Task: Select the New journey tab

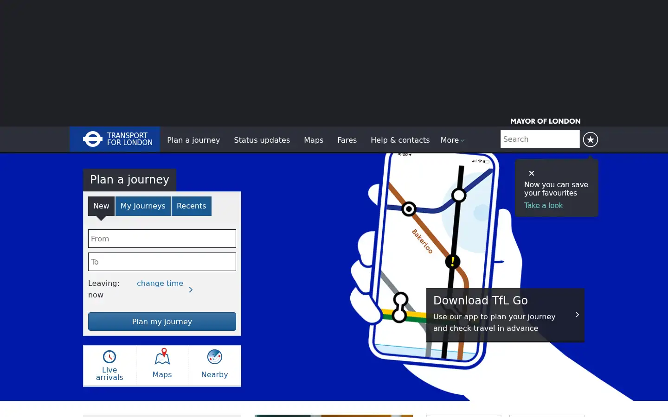Action: tap(101, 206)
